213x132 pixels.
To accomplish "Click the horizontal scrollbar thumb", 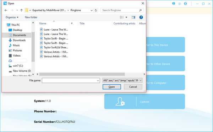I will (82, 74).
